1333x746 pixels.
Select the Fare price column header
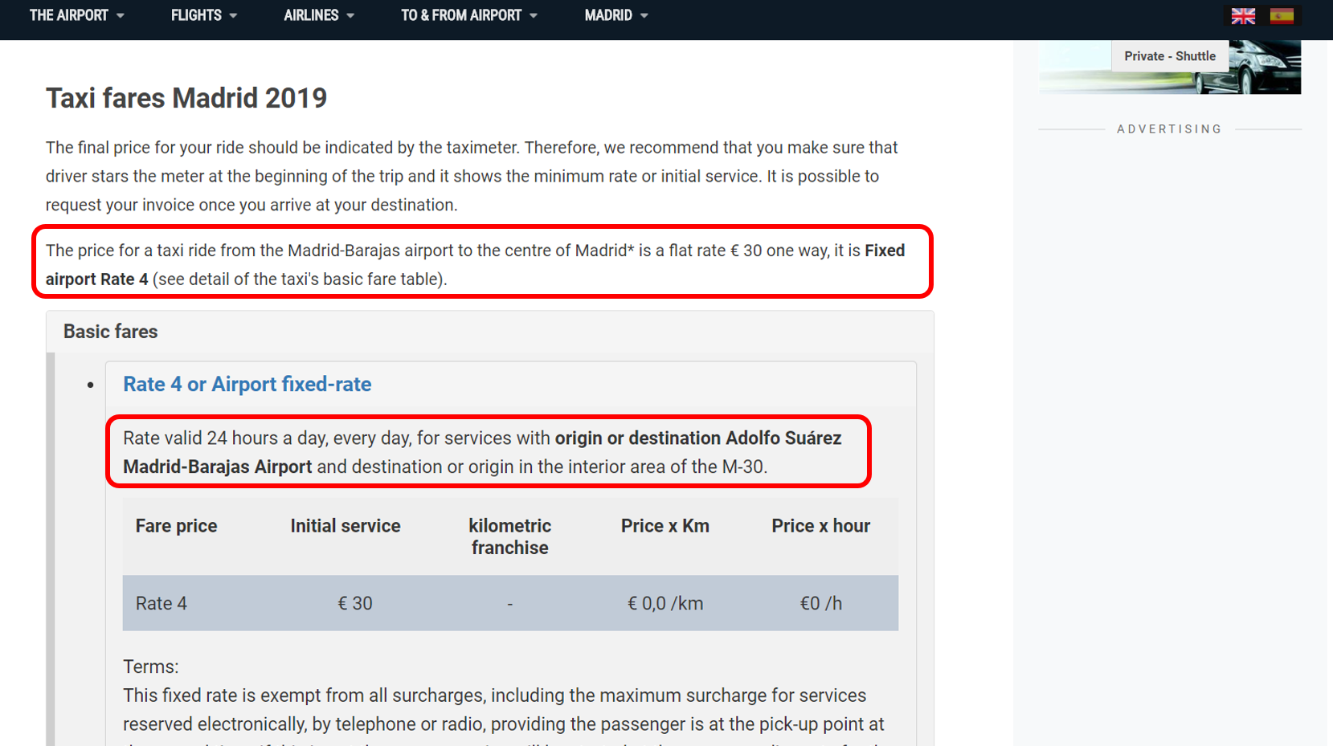(x=176, y=526)
